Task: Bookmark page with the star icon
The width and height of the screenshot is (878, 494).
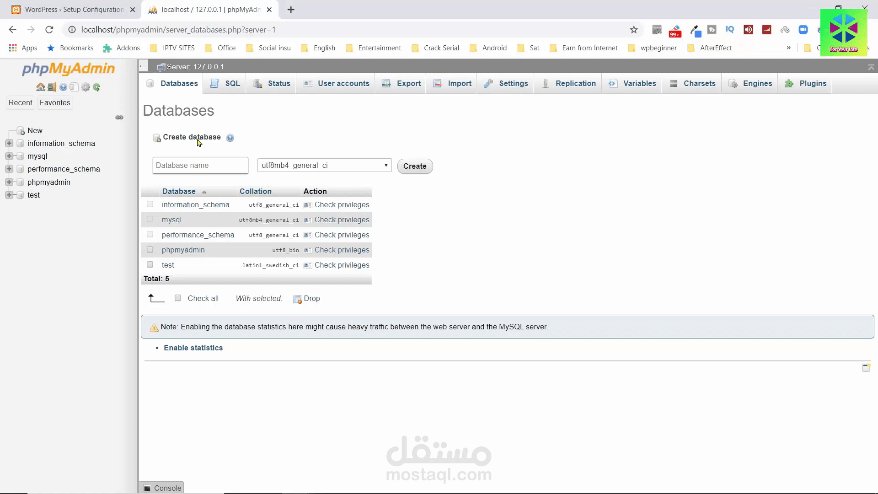Action: coord(633,30)
